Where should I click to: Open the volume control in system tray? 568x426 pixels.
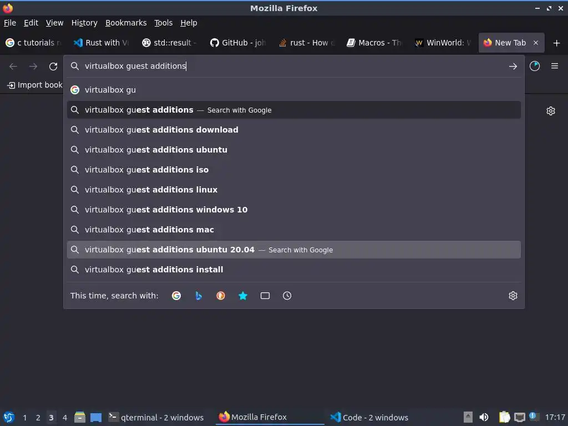484,417
